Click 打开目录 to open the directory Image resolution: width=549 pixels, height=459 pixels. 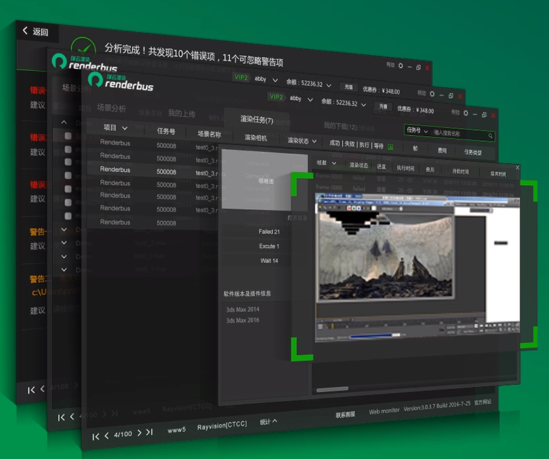coord(297,218)
